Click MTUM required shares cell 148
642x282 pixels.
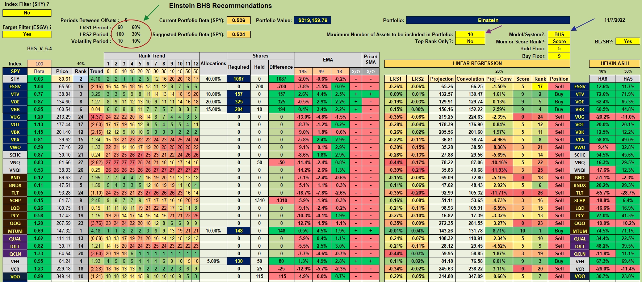pyautogui.click(x=239, y=231)
